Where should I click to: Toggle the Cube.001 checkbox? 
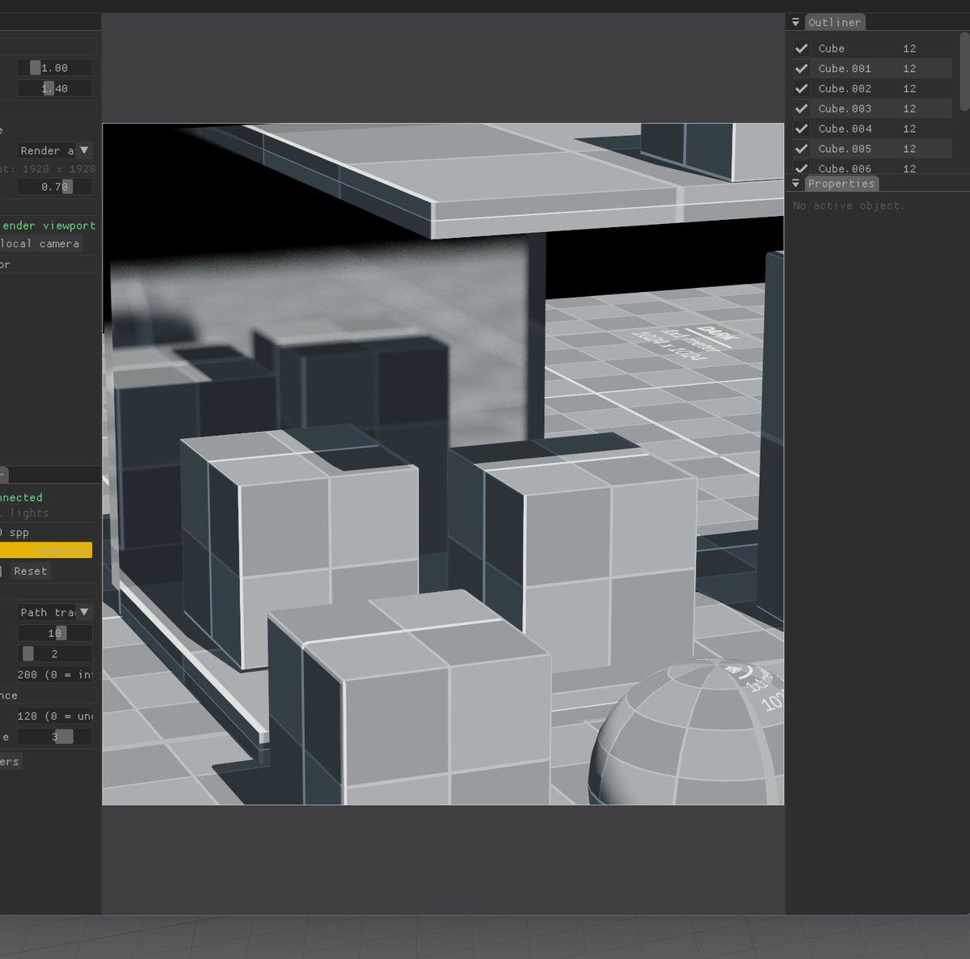pos(801,69)
